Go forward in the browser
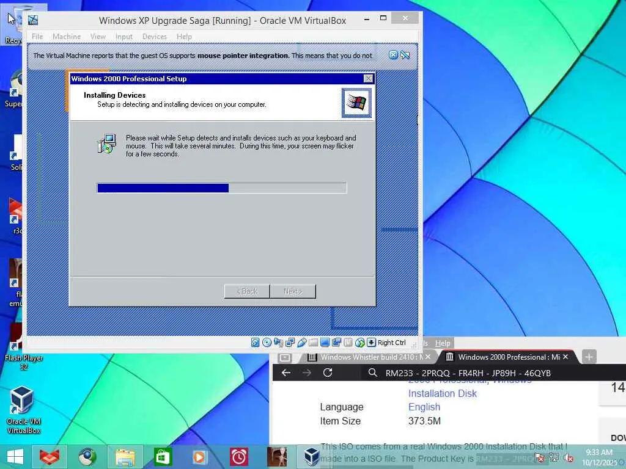 [307, 373]
